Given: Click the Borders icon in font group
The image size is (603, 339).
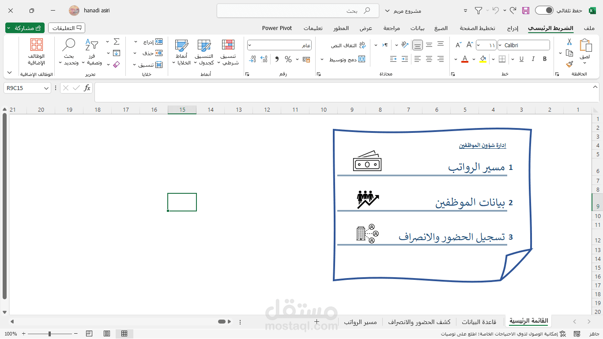Looking at the screenshot, I should (x=501, y=59).
